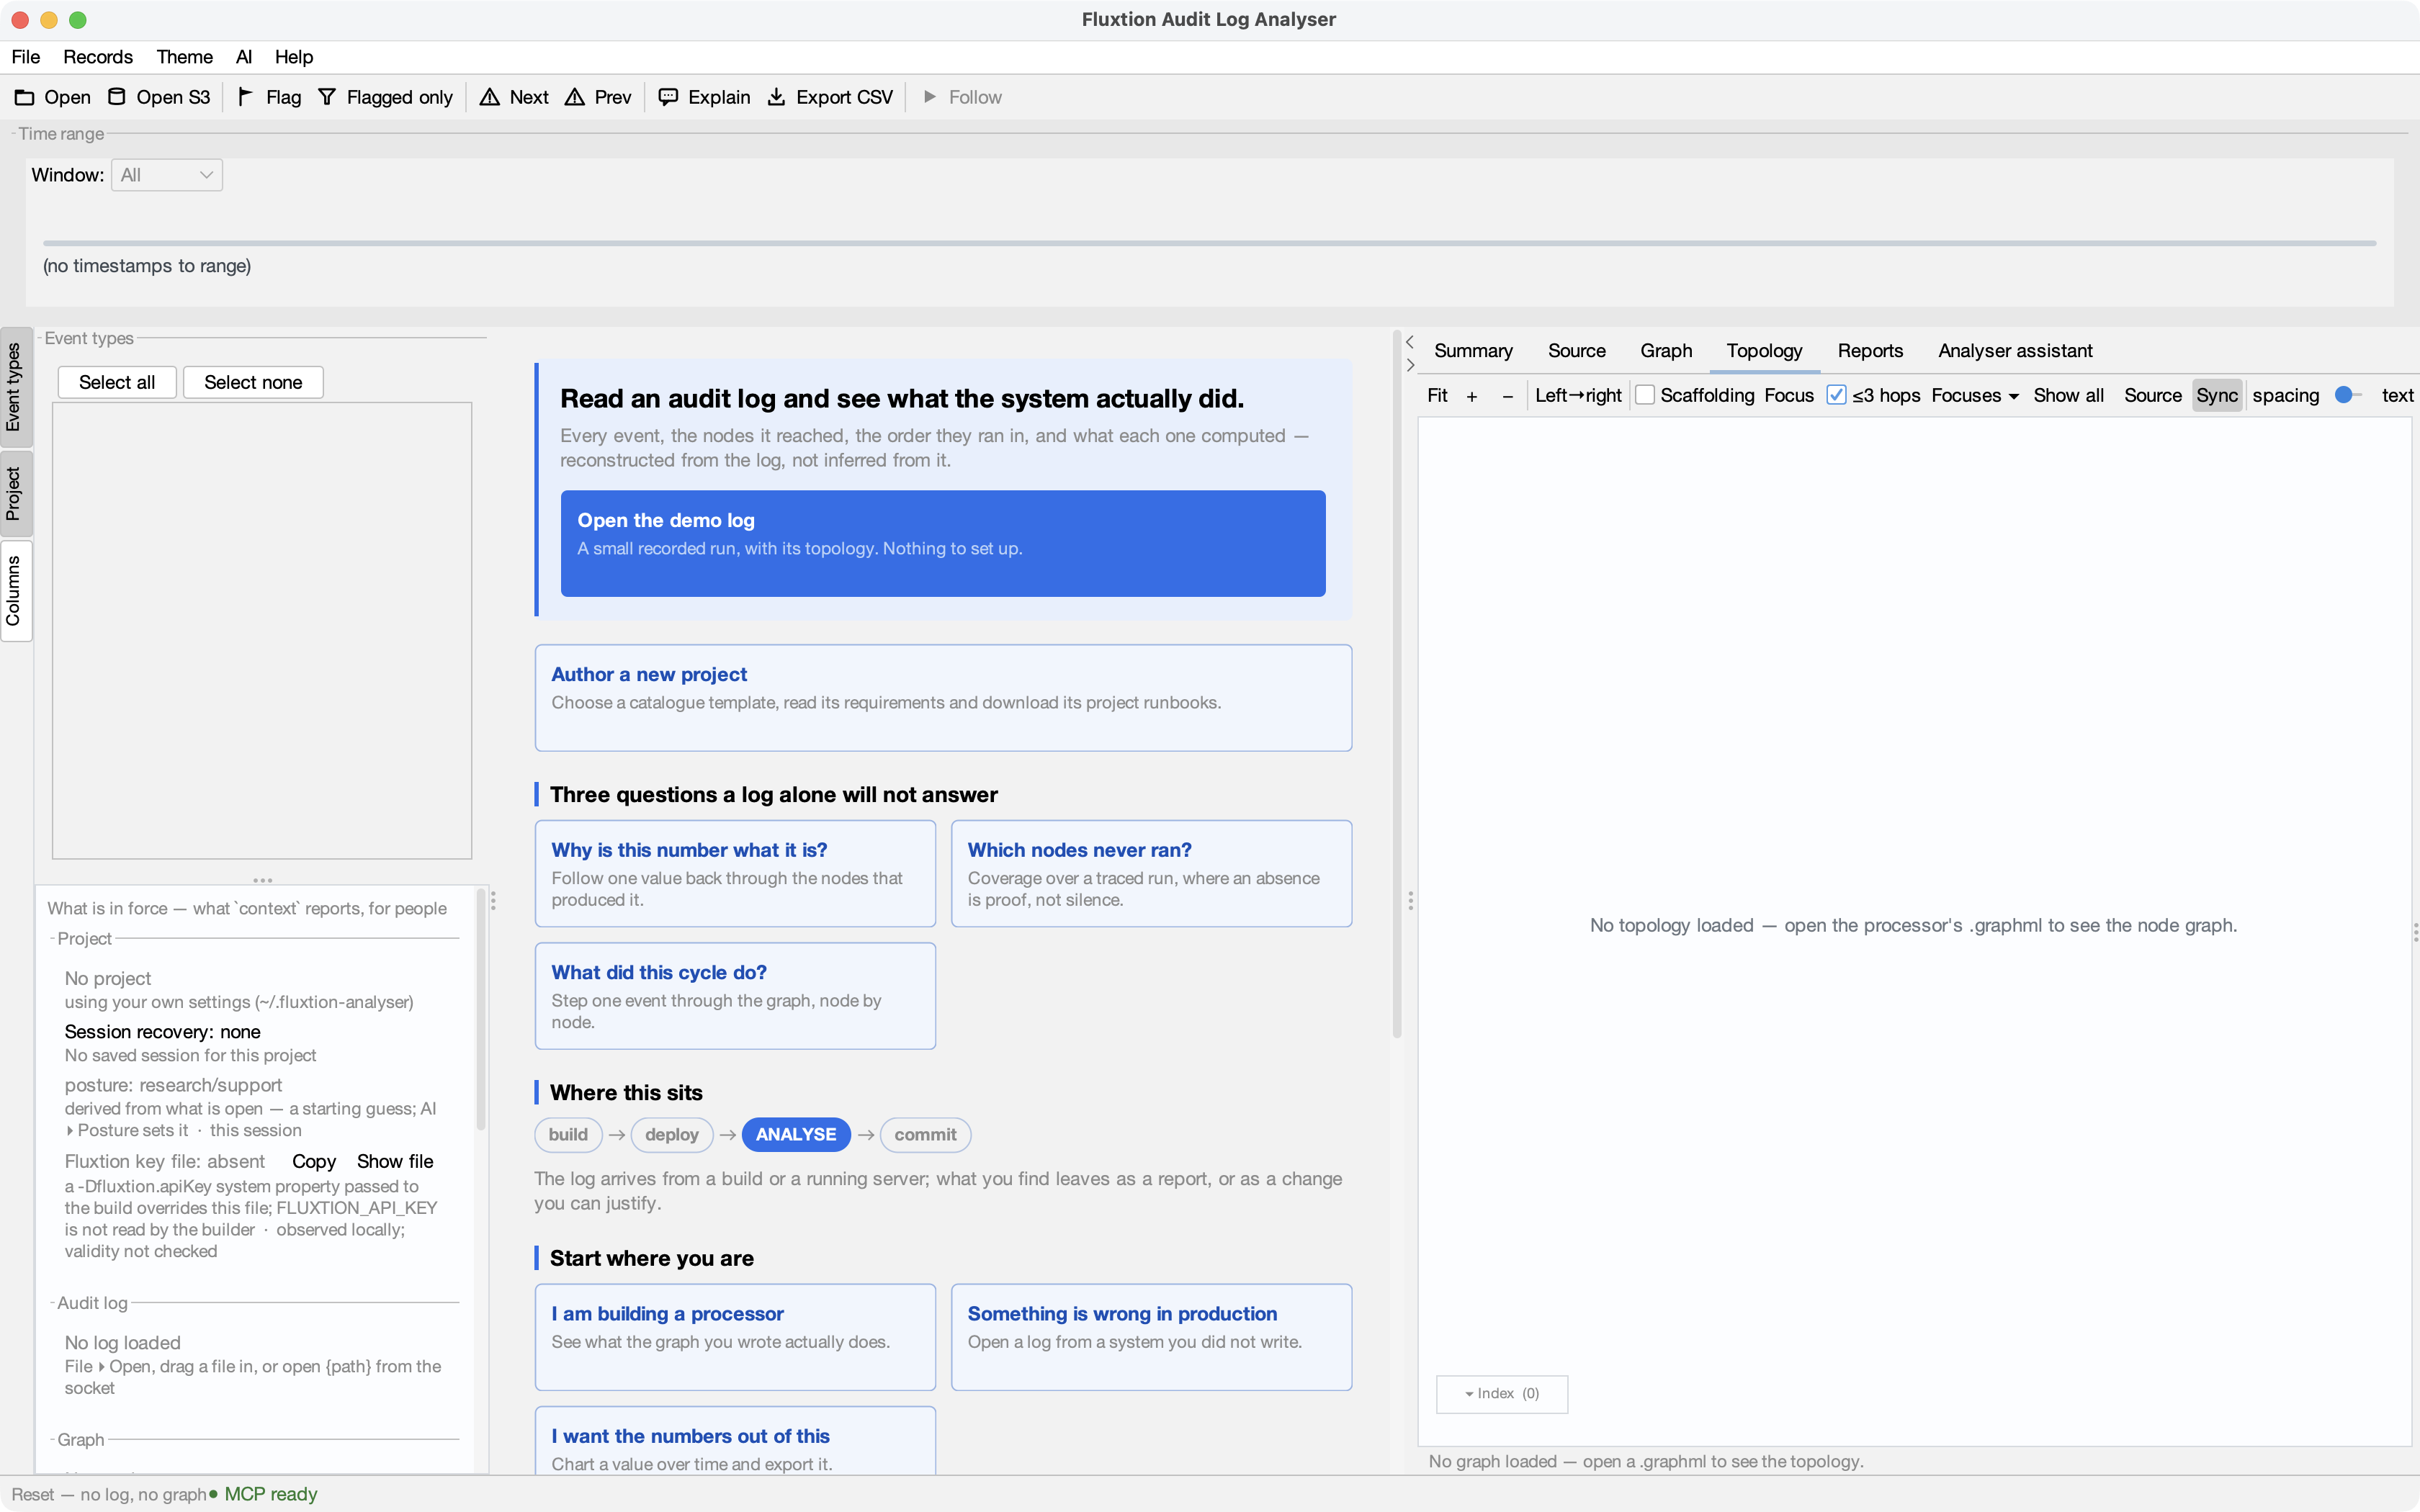Open the AI menu
This screenshot has height=1512, width=2420.
(244, 57)
